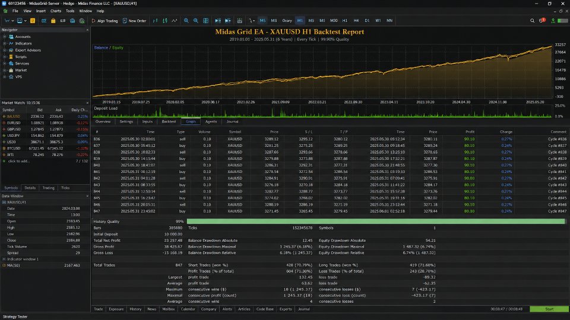Click the zoom in magnifier icon
This screenshot has width=570, height=320.
tap(186, 21)
